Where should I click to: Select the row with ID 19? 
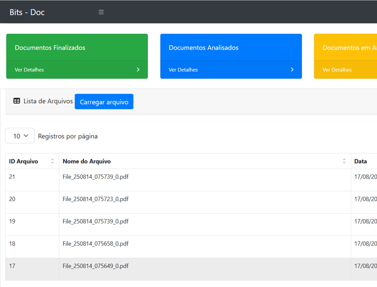coord(12,221)
